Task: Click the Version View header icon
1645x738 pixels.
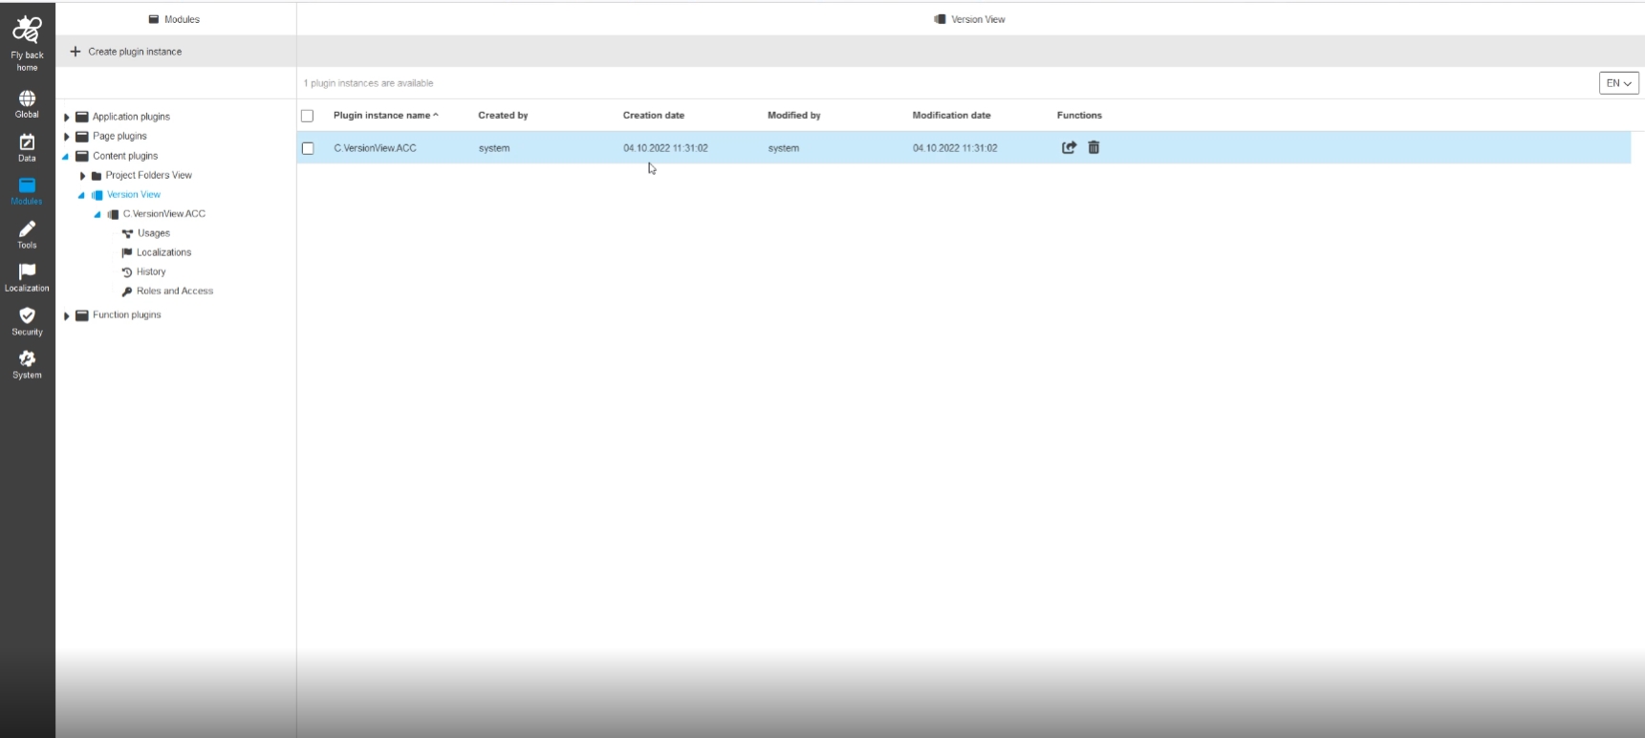Action: (x=941, y=19)
